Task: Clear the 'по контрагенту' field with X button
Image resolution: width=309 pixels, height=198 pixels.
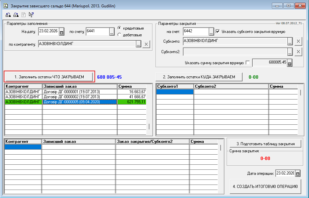Action: click(146, 44)
